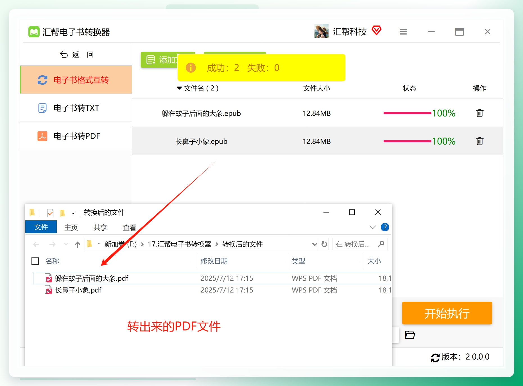Select file 长鼻子小象.pdf
This screenshot has width=523, height=386.
click(212, 290)
